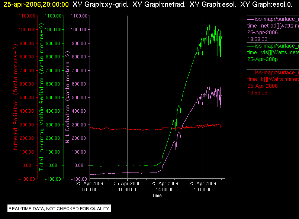Click 500.00 on the green visible axis

point(53,97)
